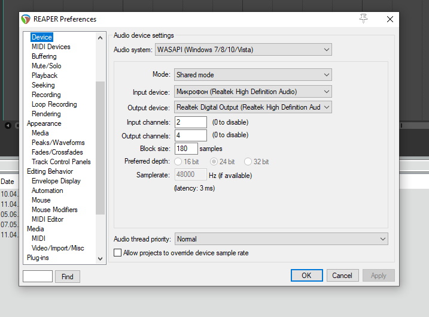Close the REAPER Preferences dialog

coord(390,19)
